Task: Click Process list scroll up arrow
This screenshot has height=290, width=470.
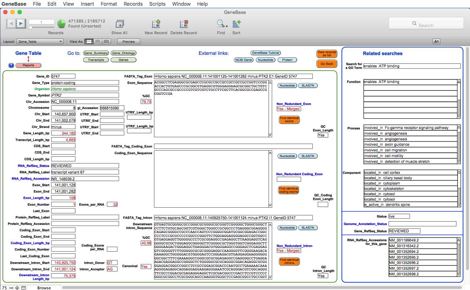Action: click(x=459, y=127)
